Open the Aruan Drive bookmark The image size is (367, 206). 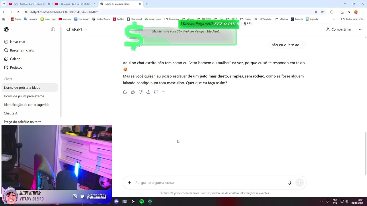pyautogui.click(x=153, y=19)
